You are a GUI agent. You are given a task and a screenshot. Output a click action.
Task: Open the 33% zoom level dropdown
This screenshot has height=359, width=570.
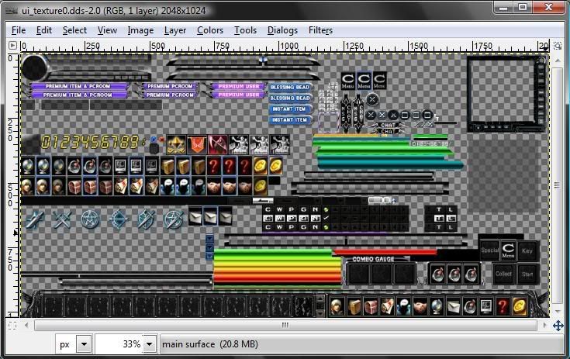pyautogui.click(x=150, y=343)
